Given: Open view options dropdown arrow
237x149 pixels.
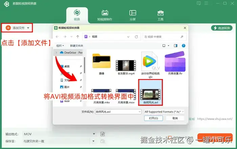Looking at the screenshot, I should point(168,46).
